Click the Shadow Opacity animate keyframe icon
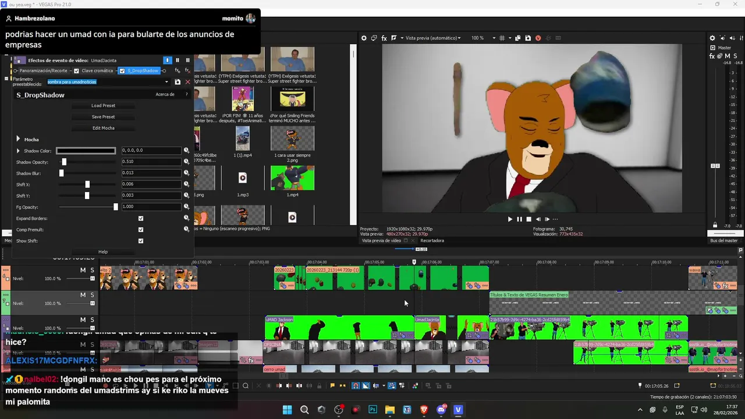Screen dimensions: 745x419 tap(186, 162)
